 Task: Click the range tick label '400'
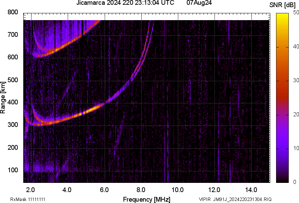pyautogui.click(x=13, y=102)
